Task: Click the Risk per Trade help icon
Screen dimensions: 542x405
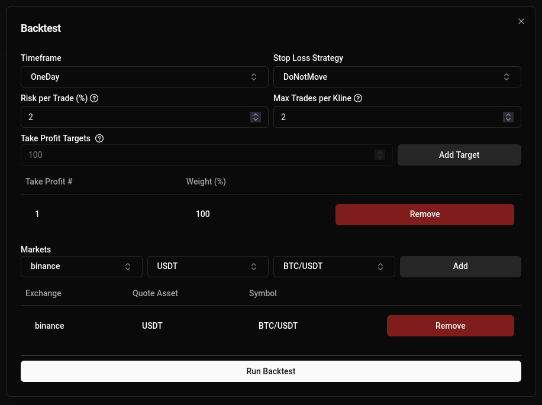Action: 95,98
